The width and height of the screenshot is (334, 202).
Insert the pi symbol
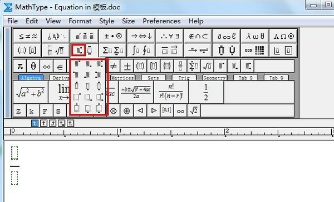point(20,66)
